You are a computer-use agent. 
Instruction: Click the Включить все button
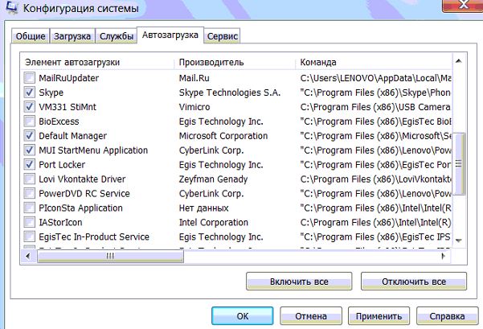[299, 282]
